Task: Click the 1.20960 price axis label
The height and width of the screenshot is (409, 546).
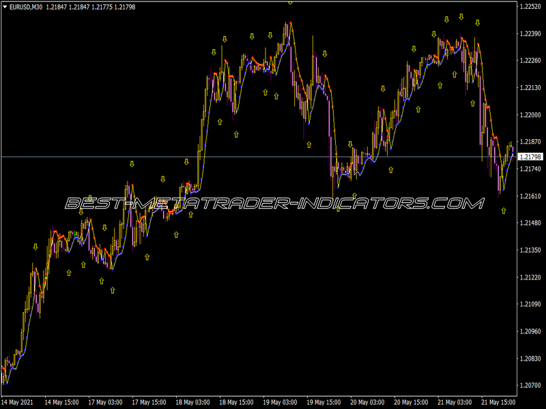Action: pyautogui.click(x=530, y=331)
